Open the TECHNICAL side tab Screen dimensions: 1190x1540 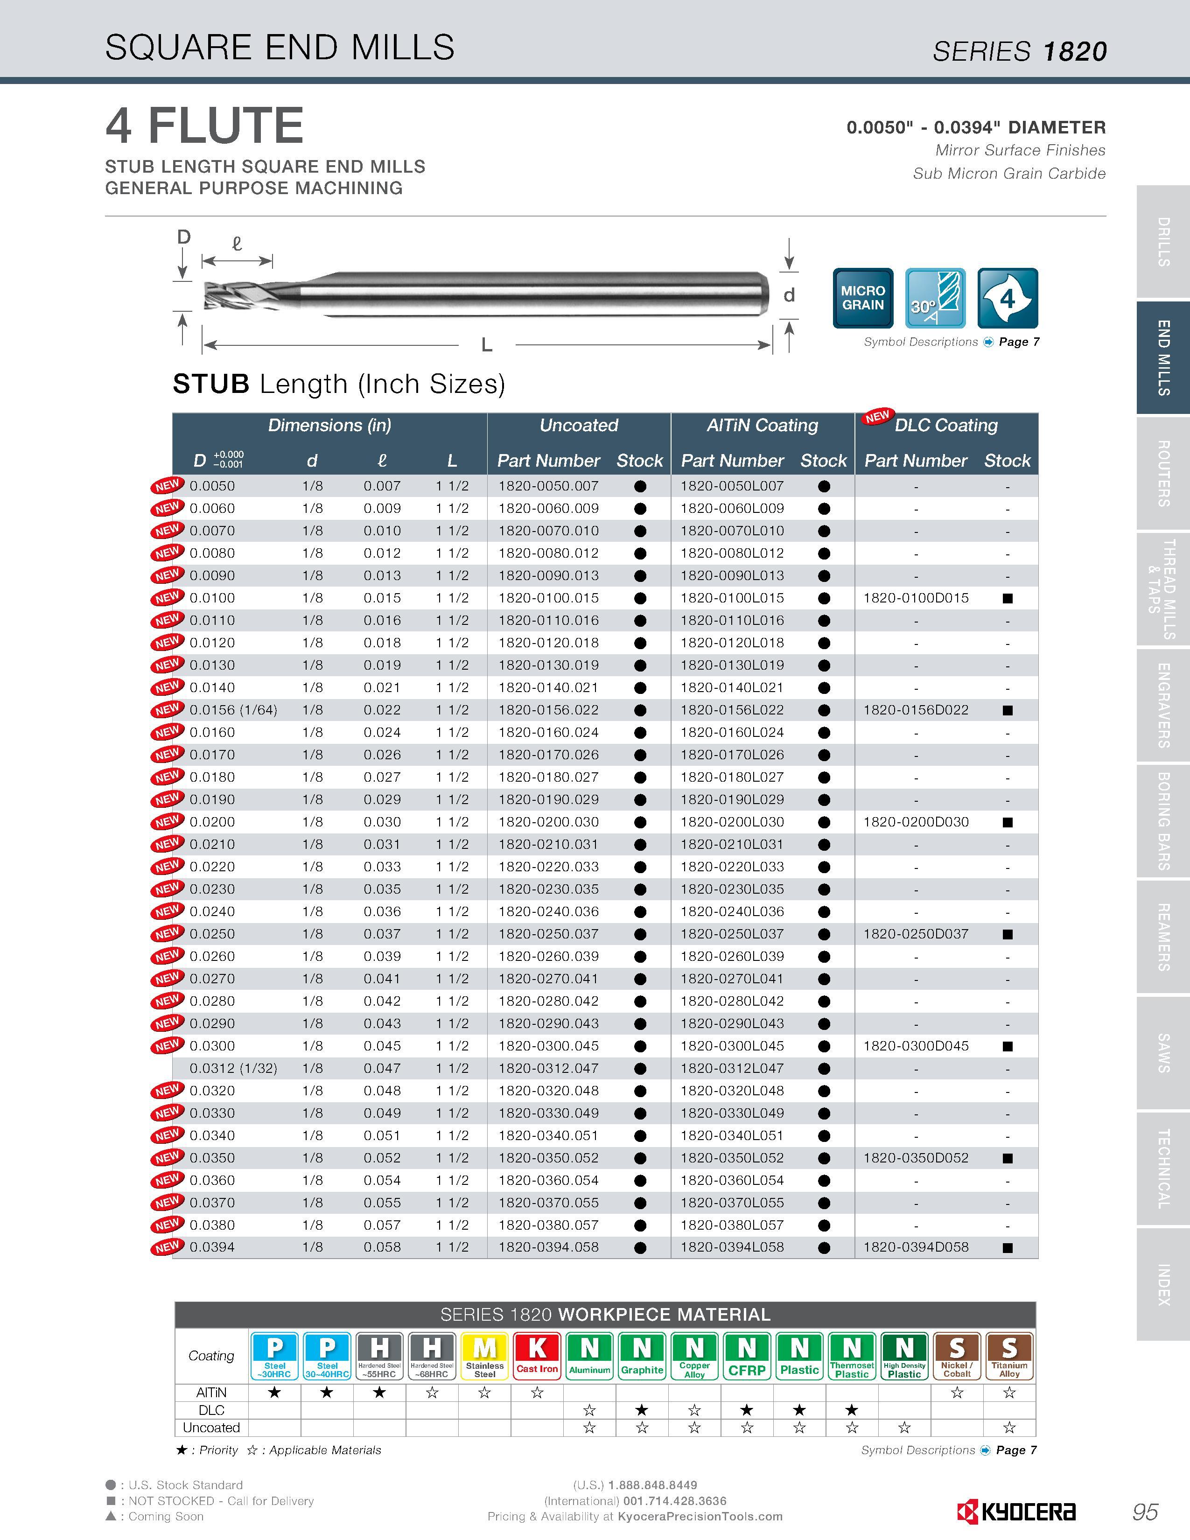point(1163,1169)
